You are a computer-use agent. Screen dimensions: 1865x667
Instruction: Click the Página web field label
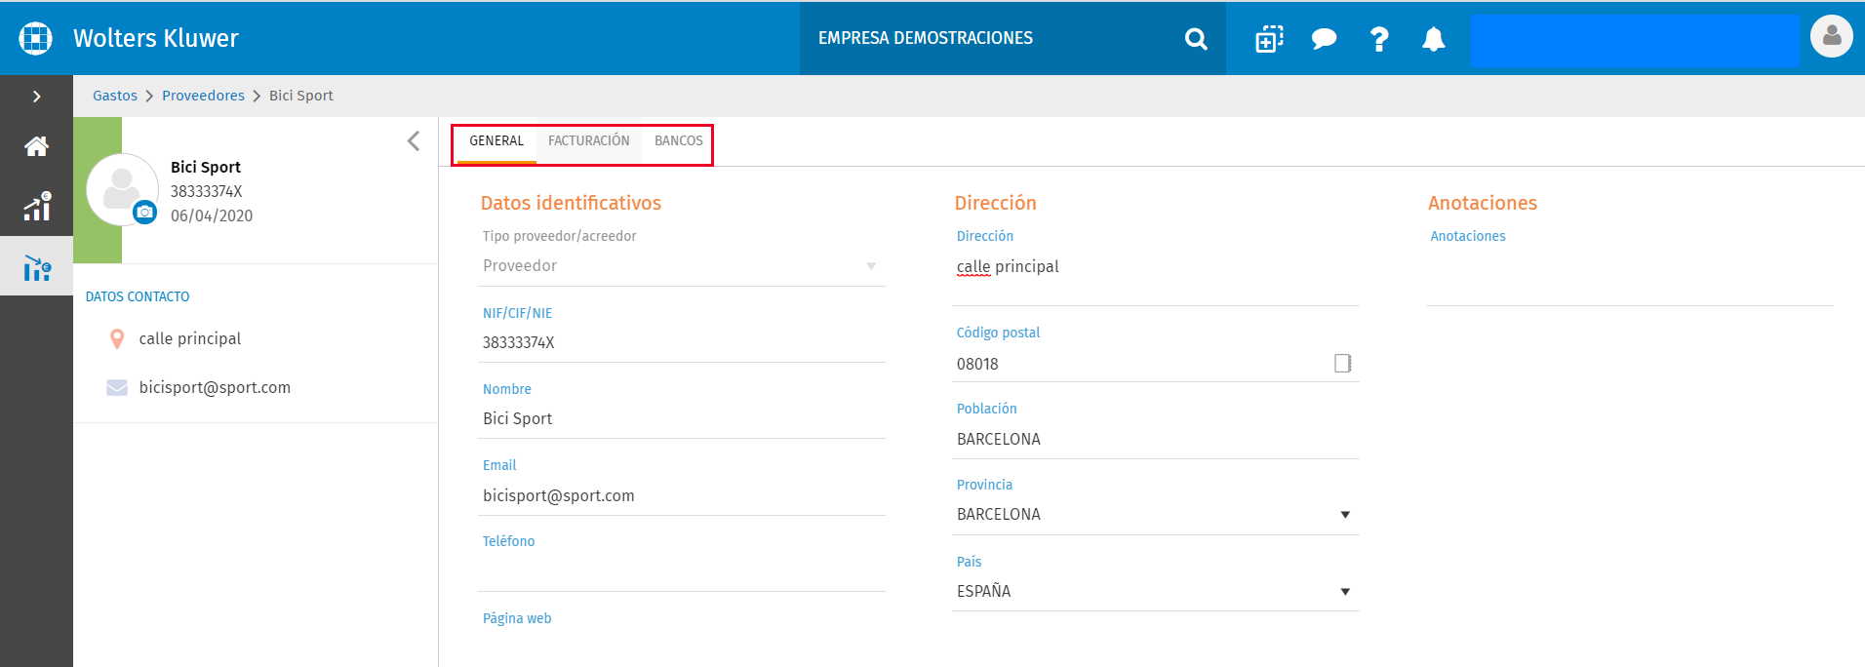coord(517,618)
